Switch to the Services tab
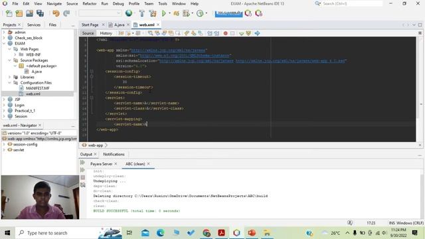Viewport: 425px width, 239px height. tap(34, 25)
